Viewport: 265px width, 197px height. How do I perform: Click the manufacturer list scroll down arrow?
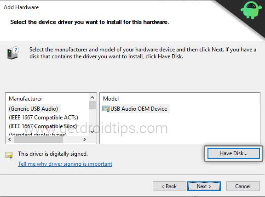coord(92,131)
